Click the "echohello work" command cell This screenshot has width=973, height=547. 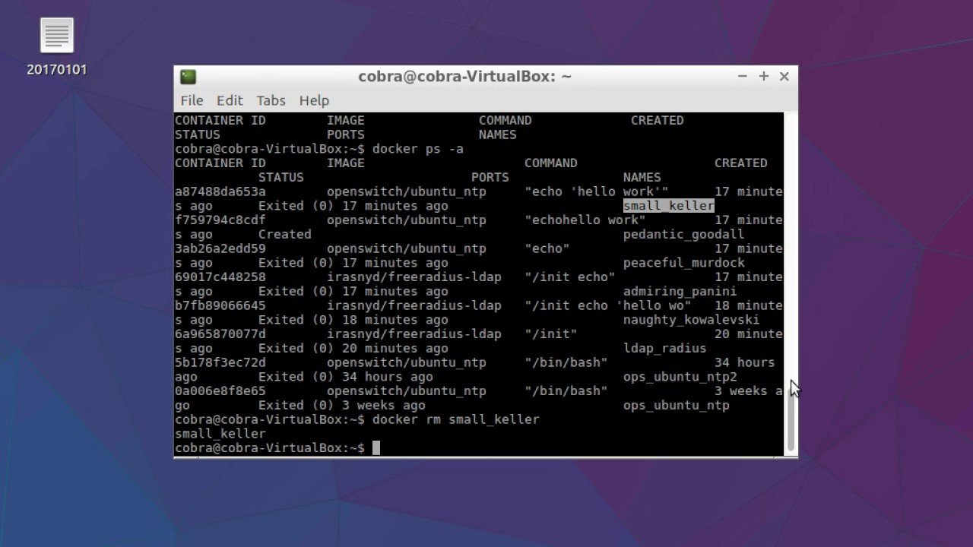585,220
